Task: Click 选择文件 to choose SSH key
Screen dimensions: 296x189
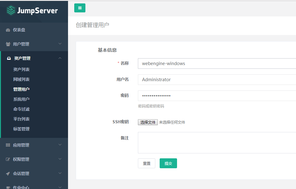Action: coord(148,122)
